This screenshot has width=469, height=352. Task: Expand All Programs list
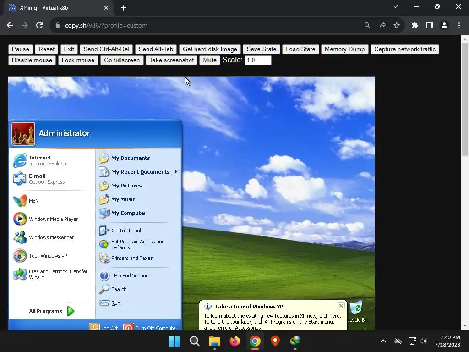click(51, 311)
